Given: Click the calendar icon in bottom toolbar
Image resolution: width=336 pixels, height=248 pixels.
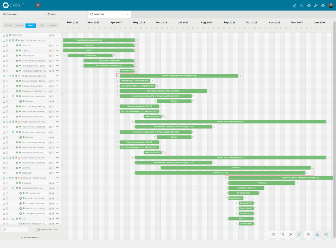Looking at the screenshot, I should pyautogui.click(x=273, y=234).
